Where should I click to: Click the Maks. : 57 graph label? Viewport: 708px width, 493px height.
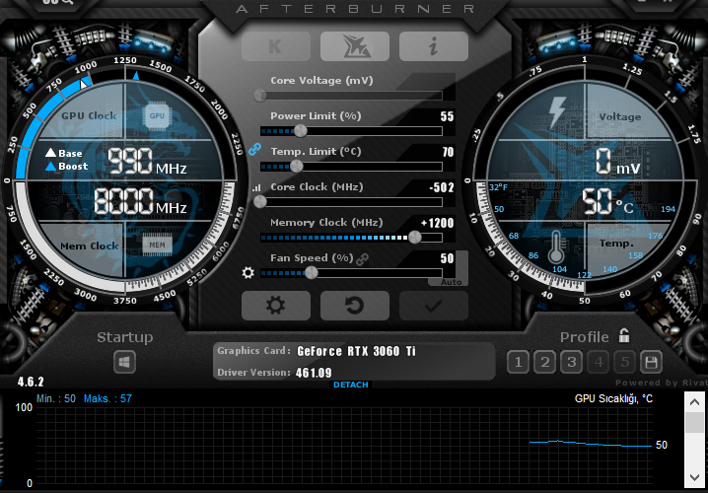point(107,398)
